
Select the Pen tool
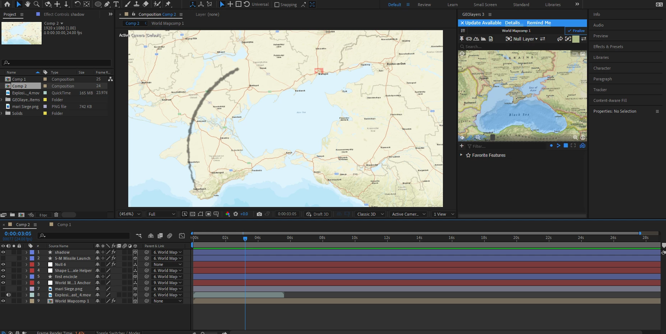tap(107, 4)
